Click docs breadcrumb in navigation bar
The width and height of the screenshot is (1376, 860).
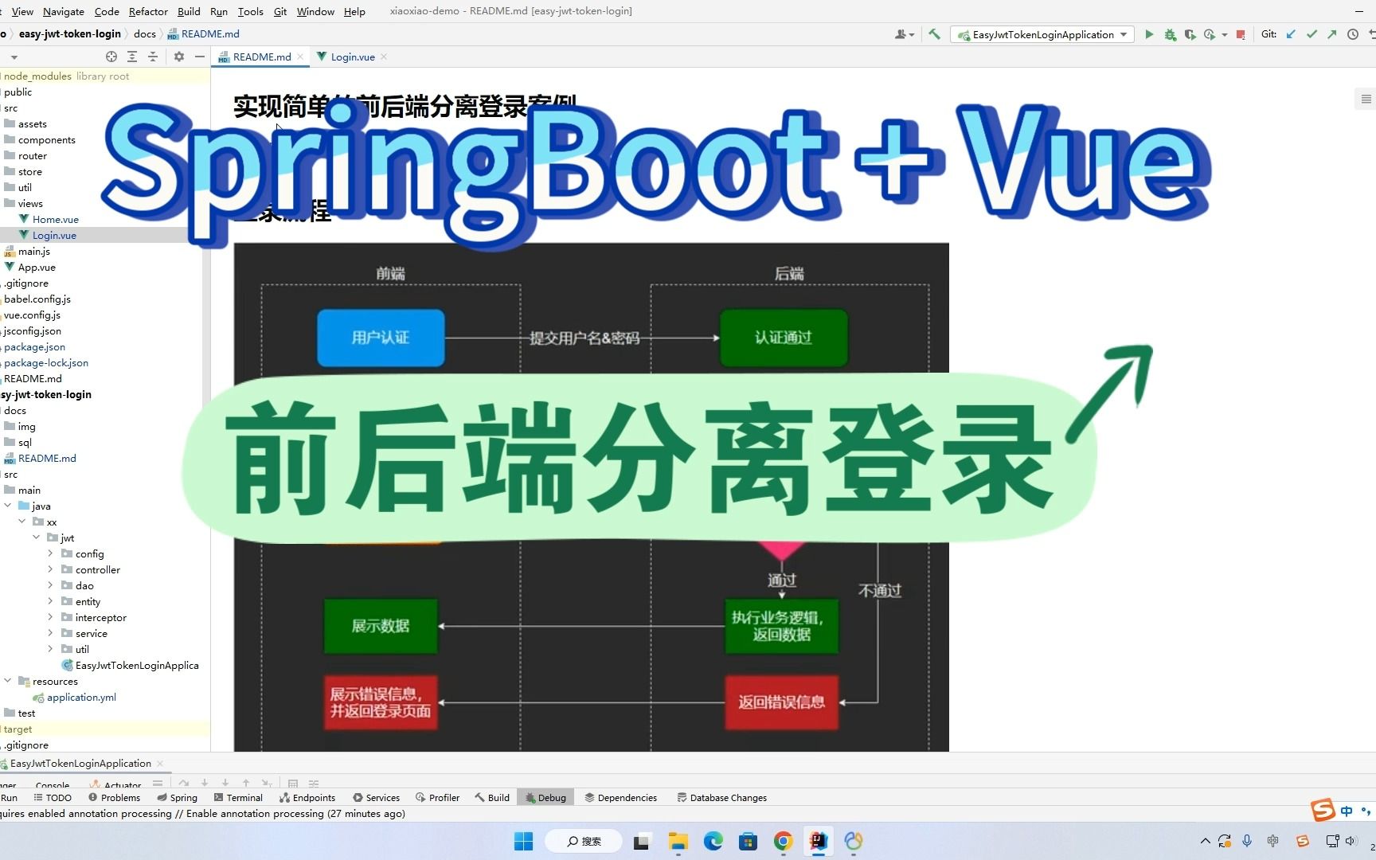point(145,33)
